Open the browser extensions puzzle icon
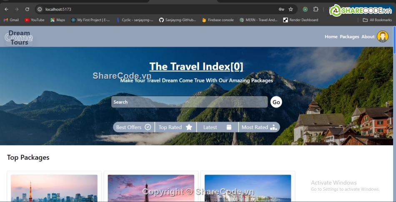The width and height of the screenshot is (396, 202). 316,9
